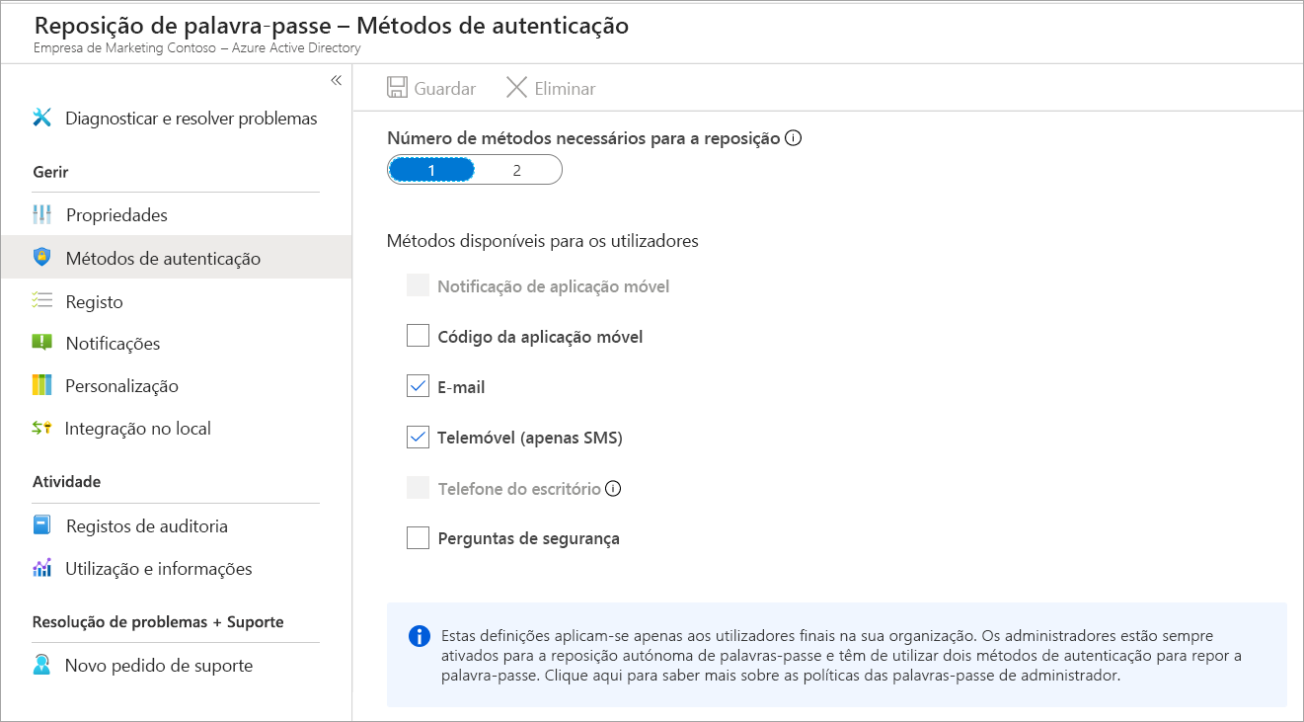Screen dimensions: 1304x722
Task: Click the Utilização e informações chart icon
Action: pyautogui.click(x=41, y=569)
